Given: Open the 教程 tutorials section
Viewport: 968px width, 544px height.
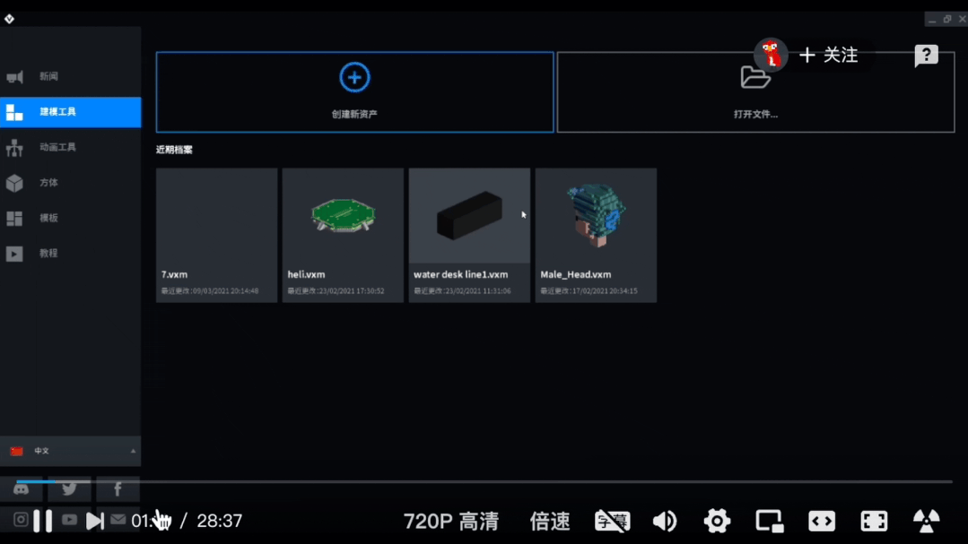Looking at the screenshot, I should pos(48,254).
